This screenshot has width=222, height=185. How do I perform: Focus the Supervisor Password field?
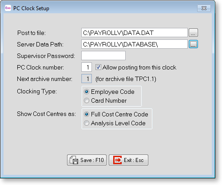[103, 56]
